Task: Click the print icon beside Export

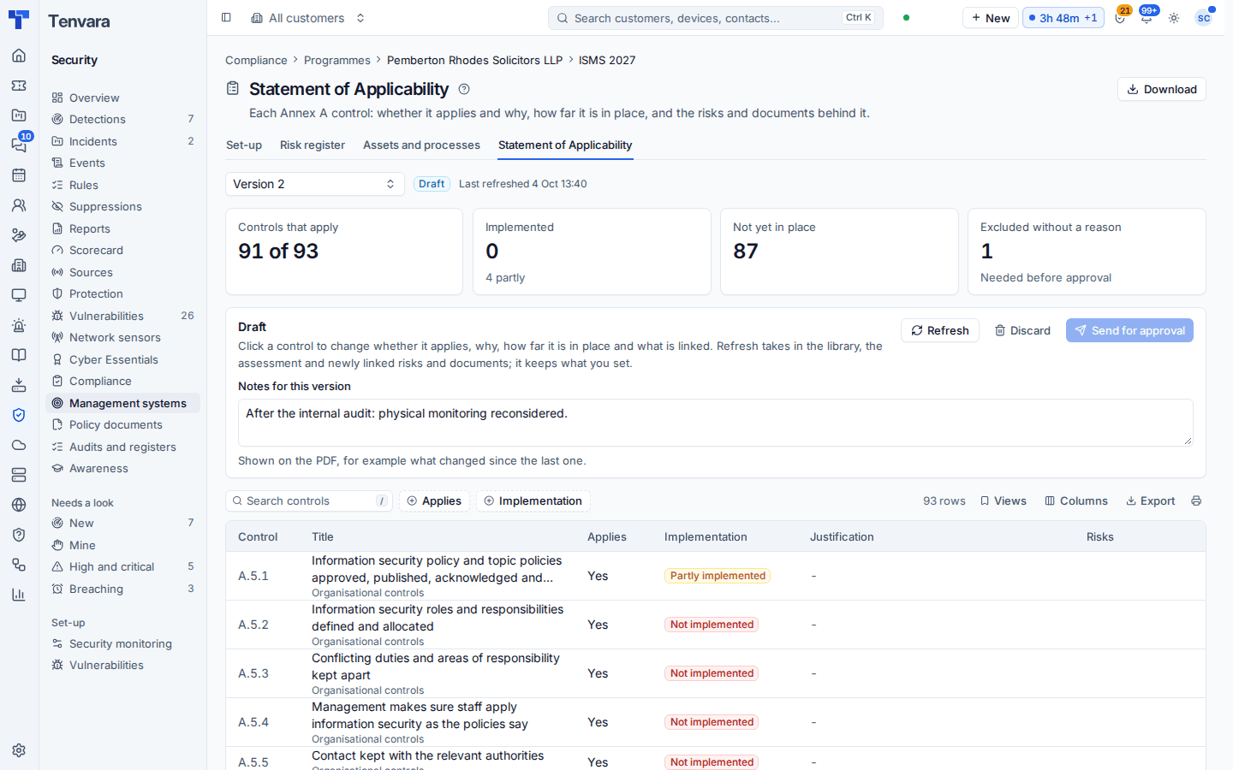Action: [1196, 501]
